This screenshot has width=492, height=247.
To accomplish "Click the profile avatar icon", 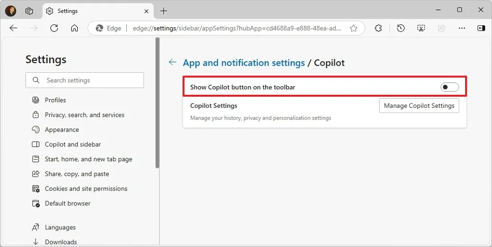I will (11, 11).
